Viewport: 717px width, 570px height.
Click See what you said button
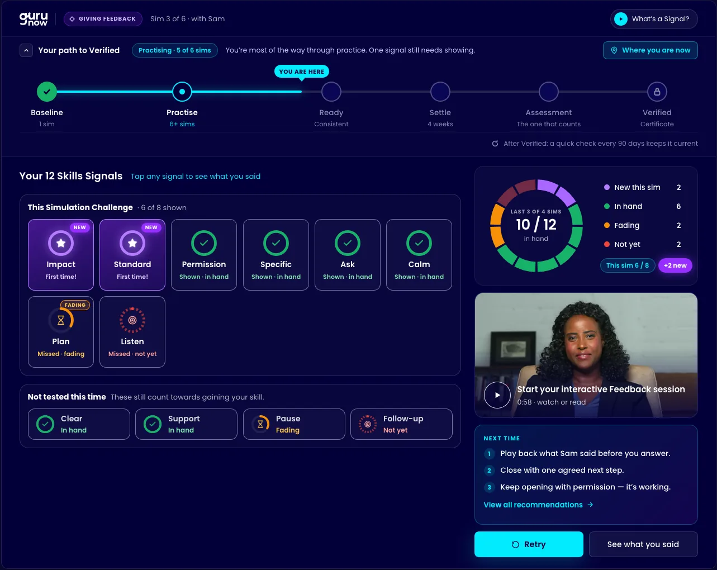point(643,544)
